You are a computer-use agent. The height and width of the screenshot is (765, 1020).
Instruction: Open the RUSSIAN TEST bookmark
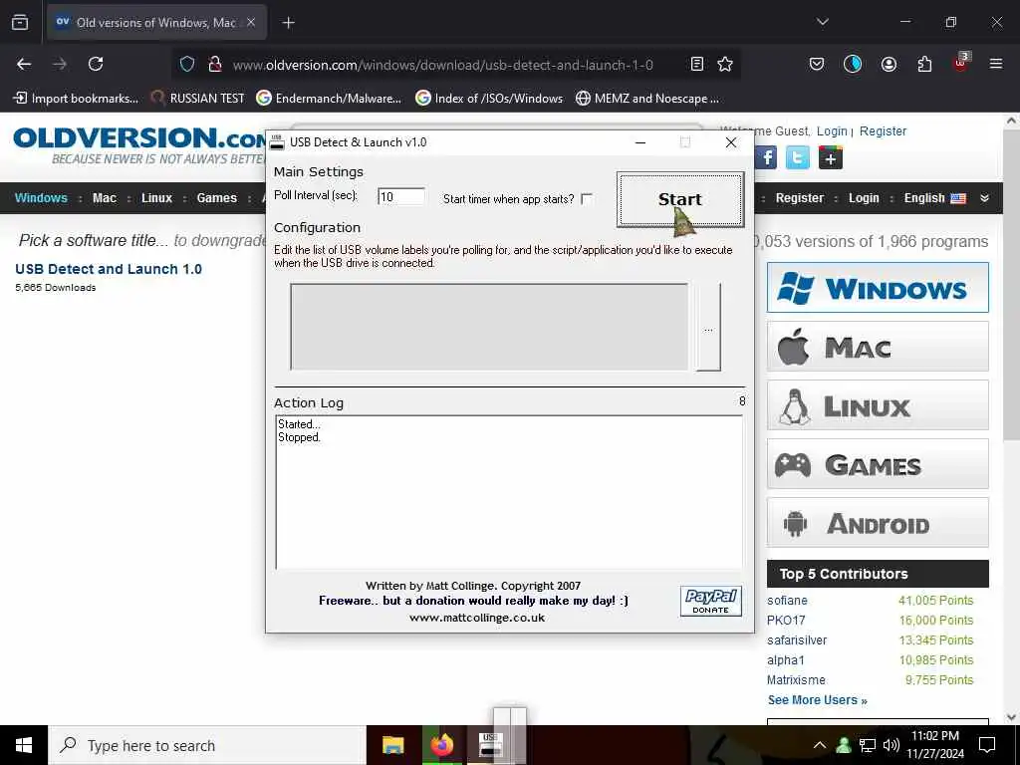click(x=198, y=99)
